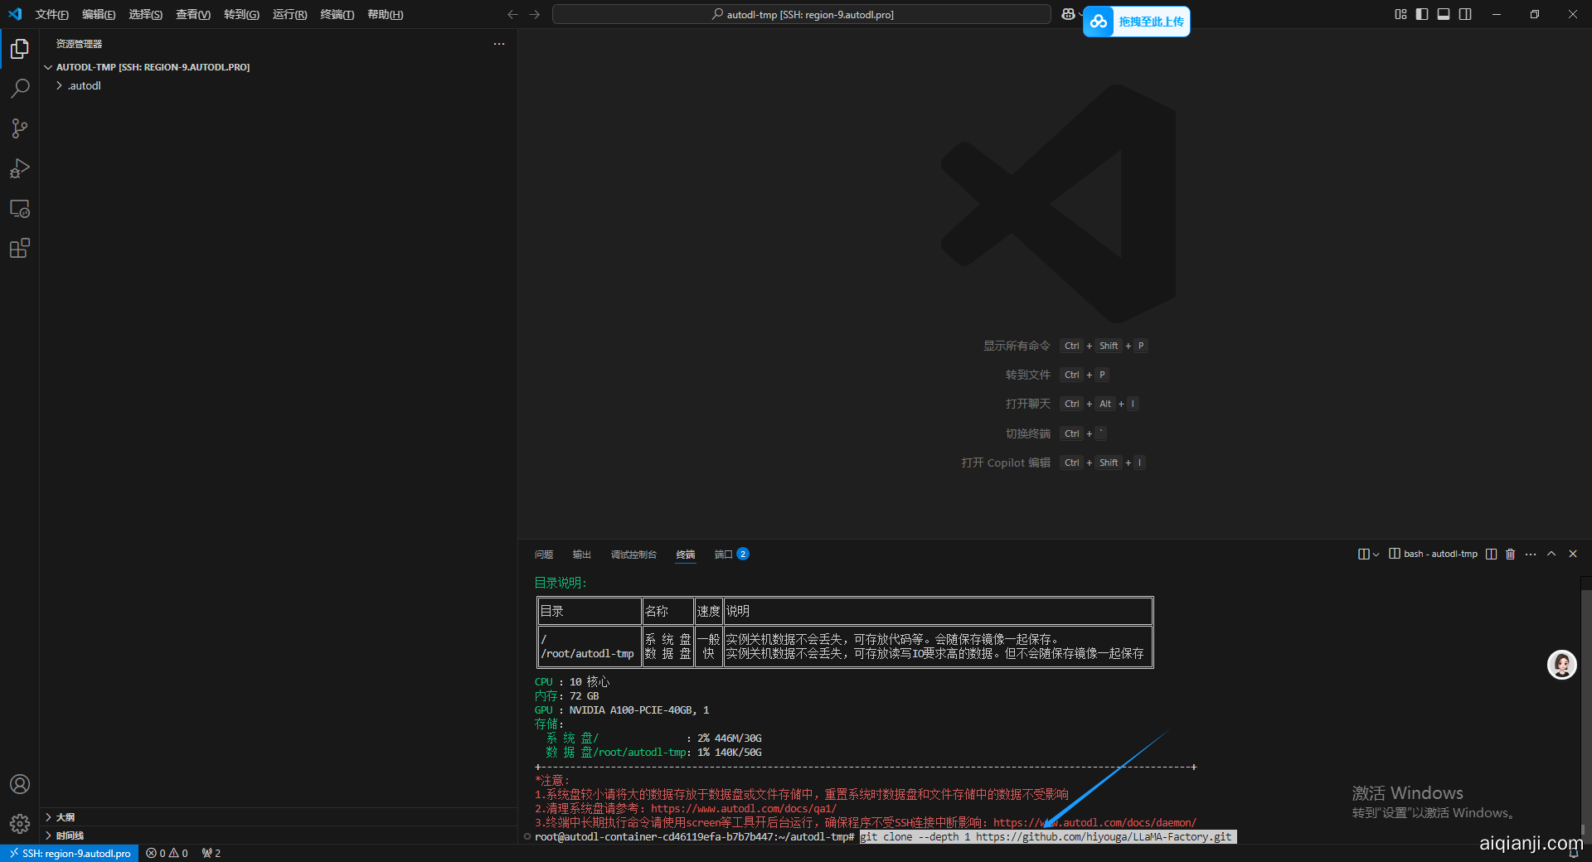Expand the 时间线 timeline section

coord(70,835)
